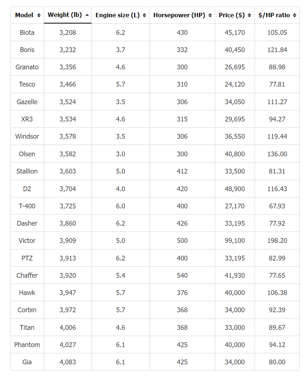Reverse sort on Weight (lb) header text
This screenshot has width=306, height=379.
tap(65, 15)
